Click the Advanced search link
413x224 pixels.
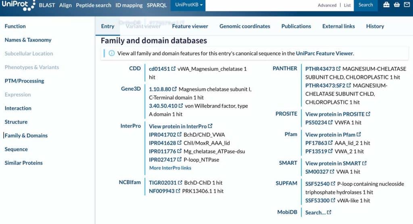327,5
